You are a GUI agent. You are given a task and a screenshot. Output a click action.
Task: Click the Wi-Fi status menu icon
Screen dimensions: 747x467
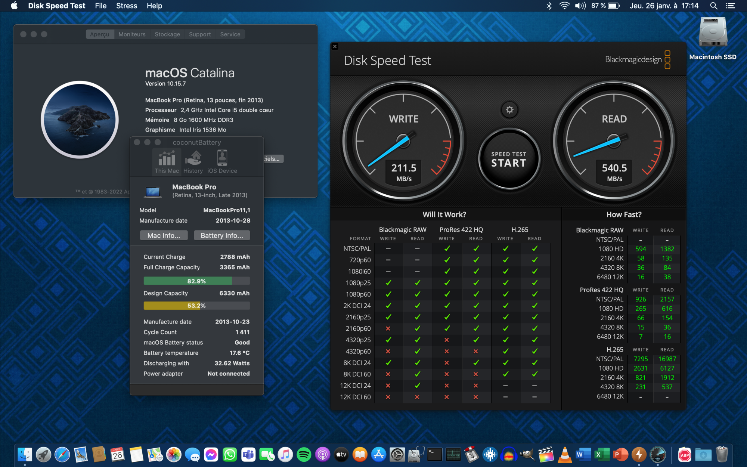point(564,6)
